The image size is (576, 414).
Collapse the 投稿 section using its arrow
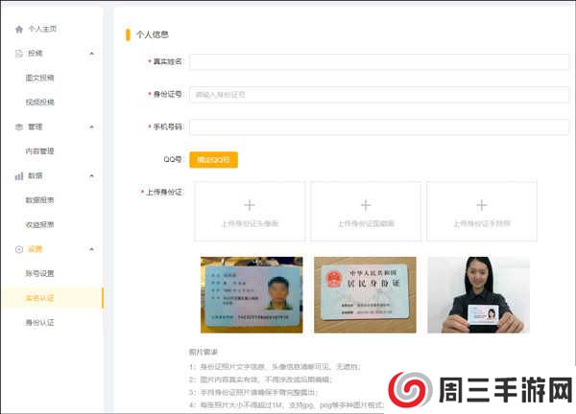click(91, 53)
